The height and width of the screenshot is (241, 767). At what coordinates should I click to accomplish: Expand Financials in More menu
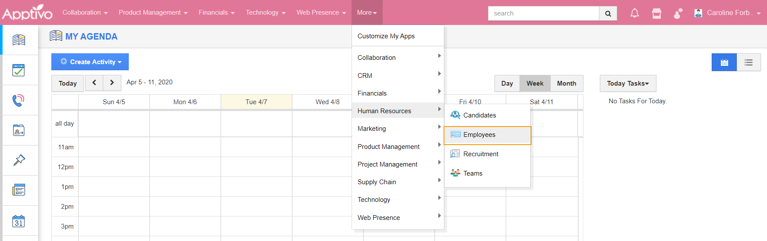click(x=398, y=93)
